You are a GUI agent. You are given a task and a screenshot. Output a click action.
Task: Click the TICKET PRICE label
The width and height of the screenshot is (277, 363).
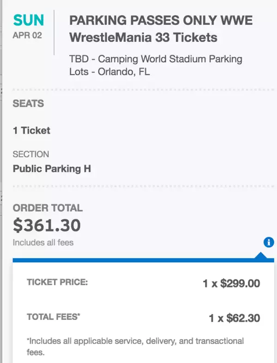(57, 283)
